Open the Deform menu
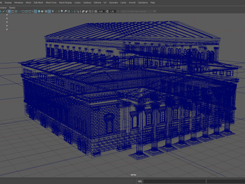Image resolution: width=245 pixels, height=184 pixels. point(97,3)
